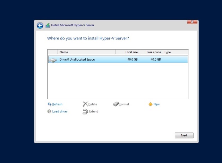Click the New starburst icon
222x163 pixels.
pos(150,104)
